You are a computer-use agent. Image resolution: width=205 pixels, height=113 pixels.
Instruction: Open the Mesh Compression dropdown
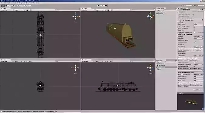coord(198,26)
